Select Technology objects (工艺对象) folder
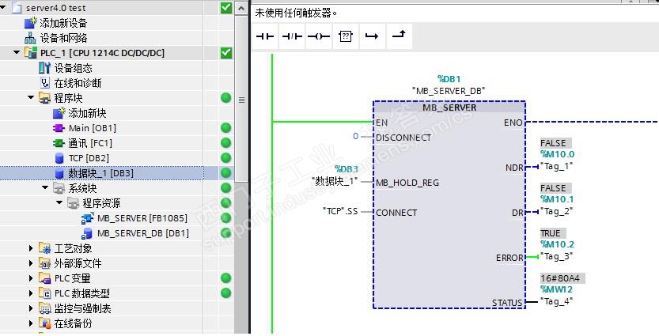The image size is (659, 336). [73, 248]
